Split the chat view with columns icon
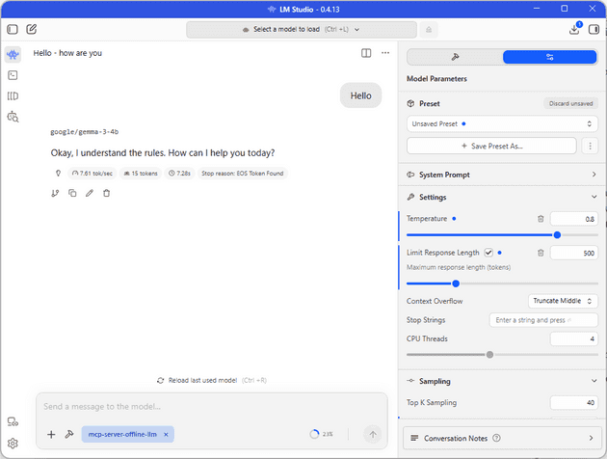The height and width of the screenshot is (459, 607). pos(366,53)
